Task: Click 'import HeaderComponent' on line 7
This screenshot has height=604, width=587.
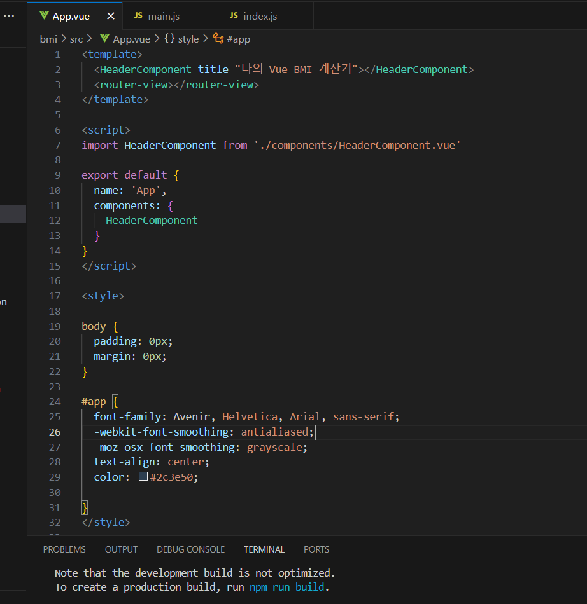Action: click(148, 145)
